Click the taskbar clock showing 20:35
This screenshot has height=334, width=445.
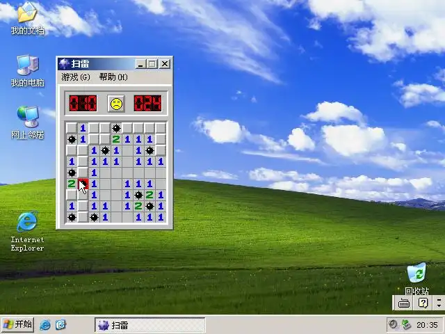[x=427, y=325]
